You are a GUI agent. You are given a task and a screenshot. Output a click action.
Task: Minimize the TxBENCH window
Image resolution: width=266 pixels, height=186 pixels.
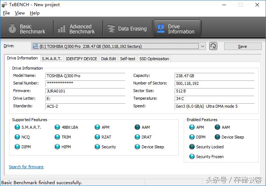224,5
